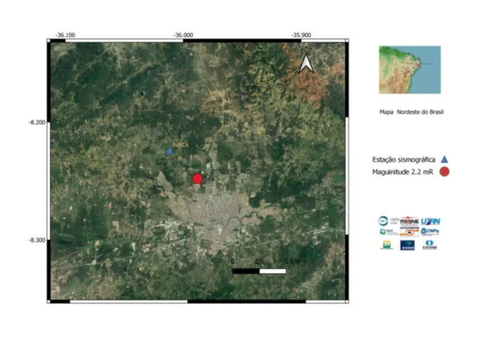Click the Northeast Brazil inset map thumbnail
This screenshot has height=342, width=485.
pyautogui.click(x=410, y=70)
